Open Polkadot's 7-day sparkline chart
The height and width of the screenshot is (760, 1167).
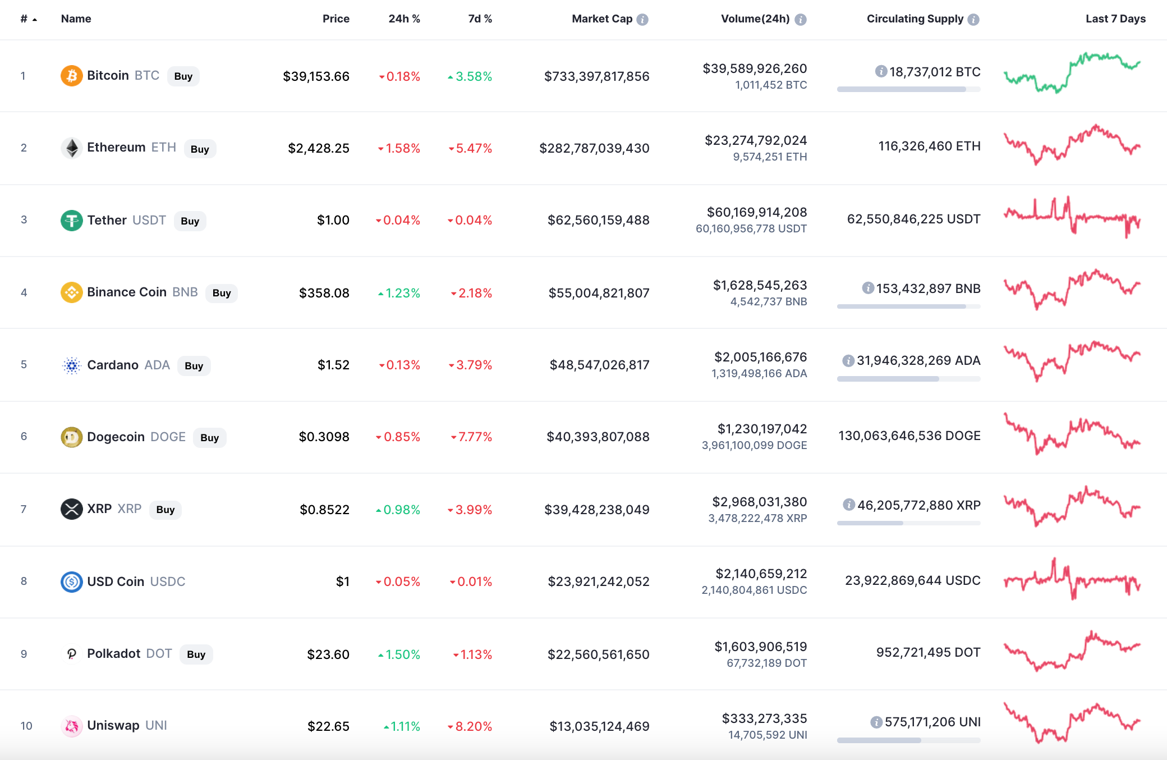click(1072, 651)
